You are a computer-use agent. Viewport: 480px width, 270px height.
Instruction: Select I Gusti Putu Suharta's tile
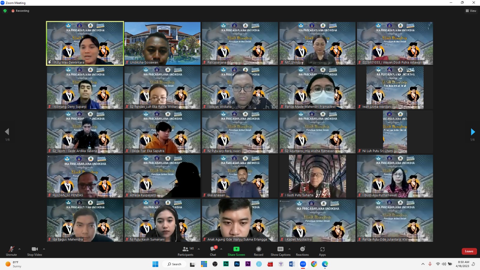(317, 176)
